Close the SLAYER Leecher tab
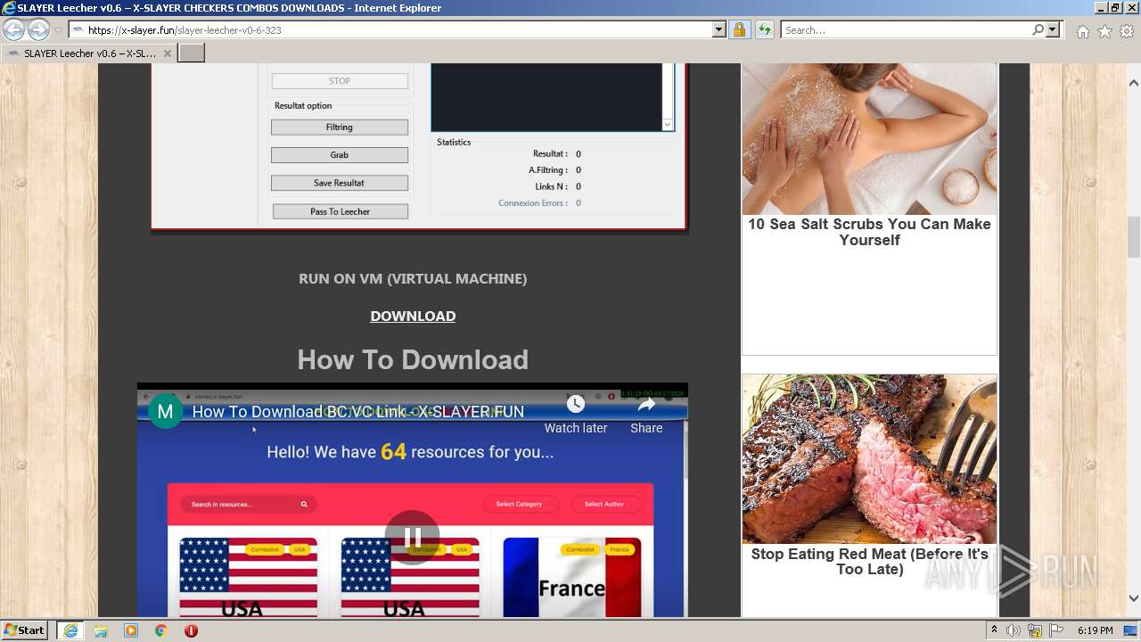The height and width of the screenshot is (642, 1141). [167, 53]
